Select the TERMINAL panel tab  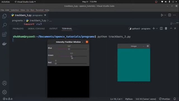pos(67,29)
